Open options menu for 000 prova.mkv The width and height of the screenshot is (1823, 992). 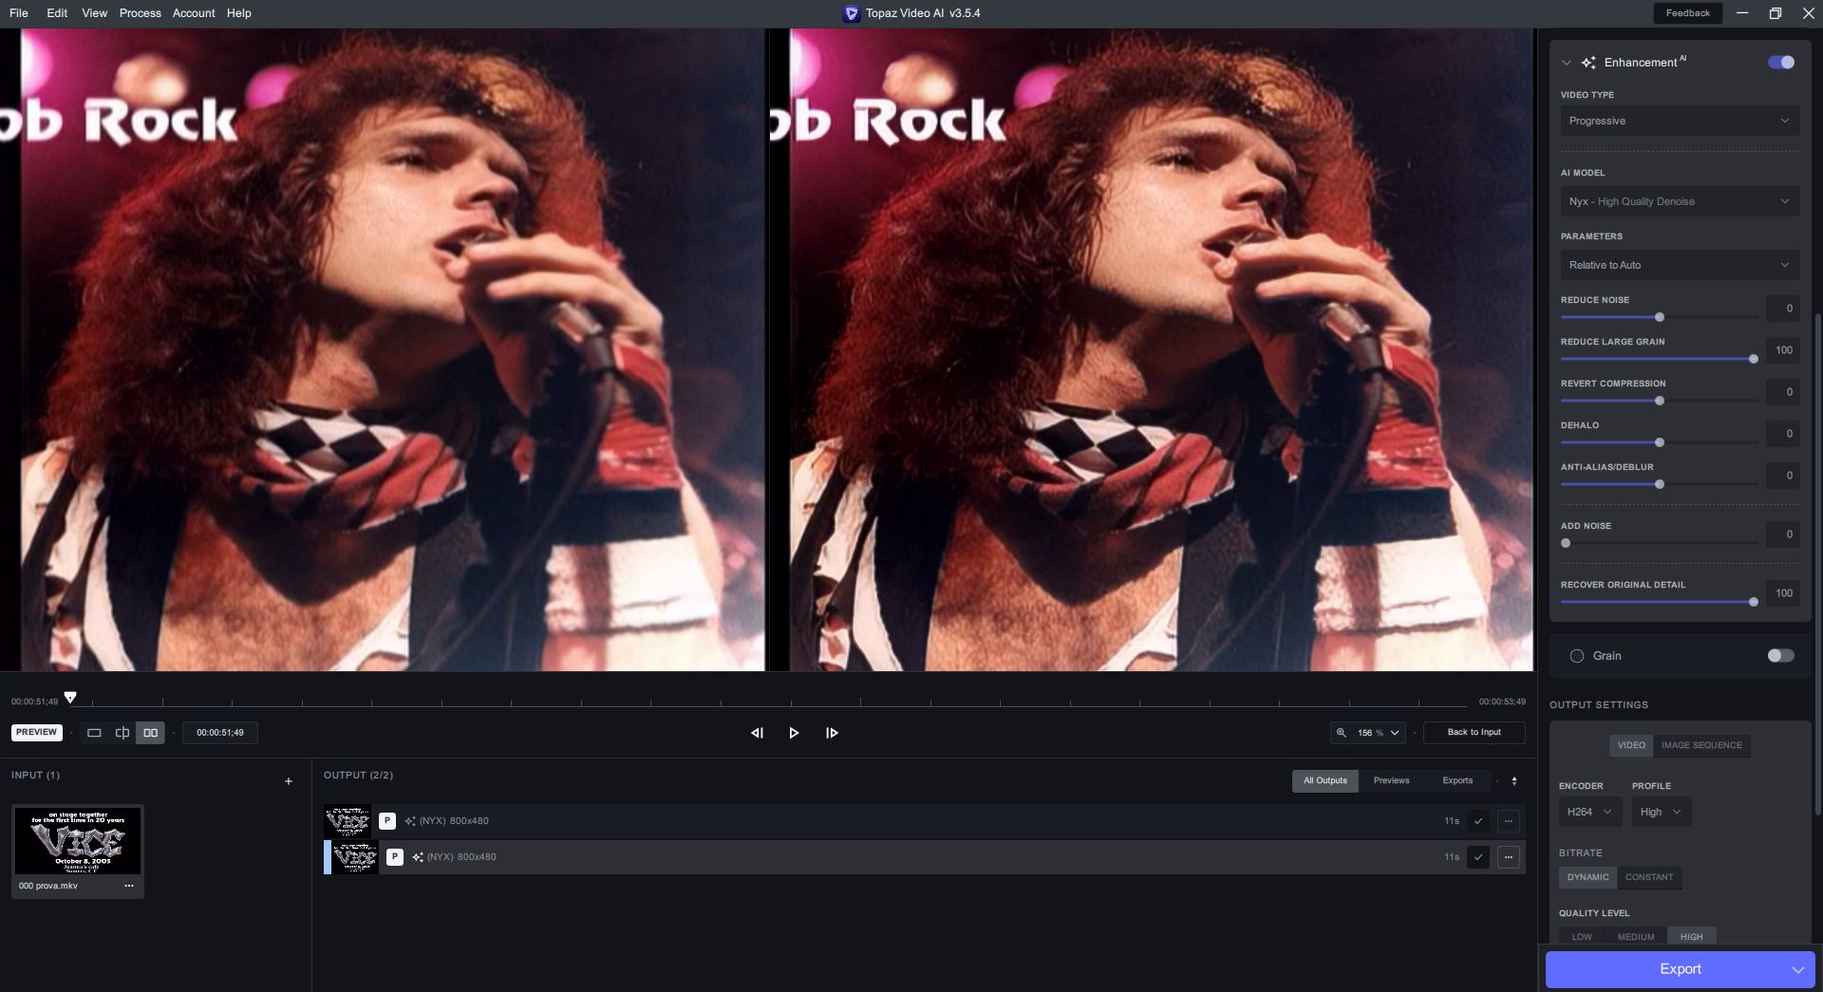click(129, 886)
